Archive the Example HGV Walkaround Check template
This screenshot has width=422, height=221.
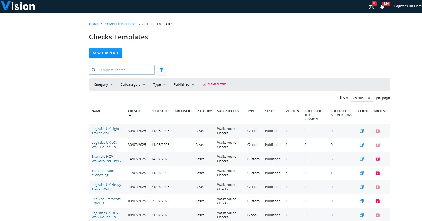click(377, 159)
